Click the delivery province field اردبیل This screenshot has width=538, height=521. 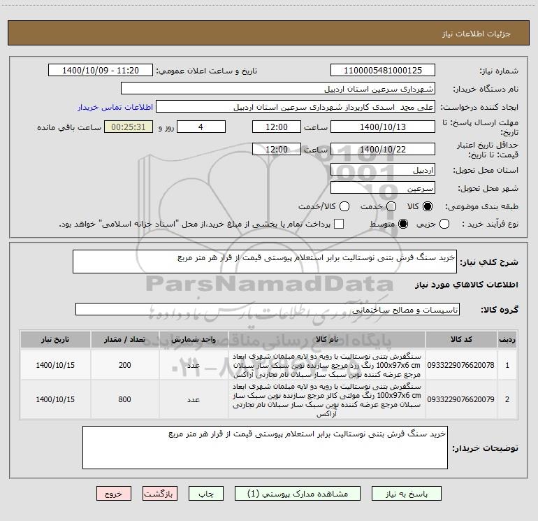[383, 170]
